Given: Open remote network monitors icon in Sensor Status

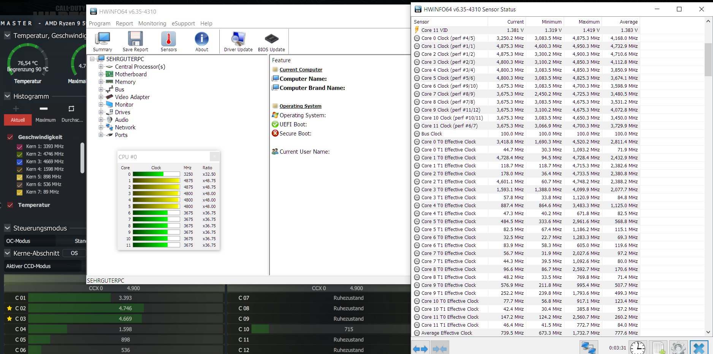Looking at the screenshot, I should pyautogui.click(x=589, y=348).
